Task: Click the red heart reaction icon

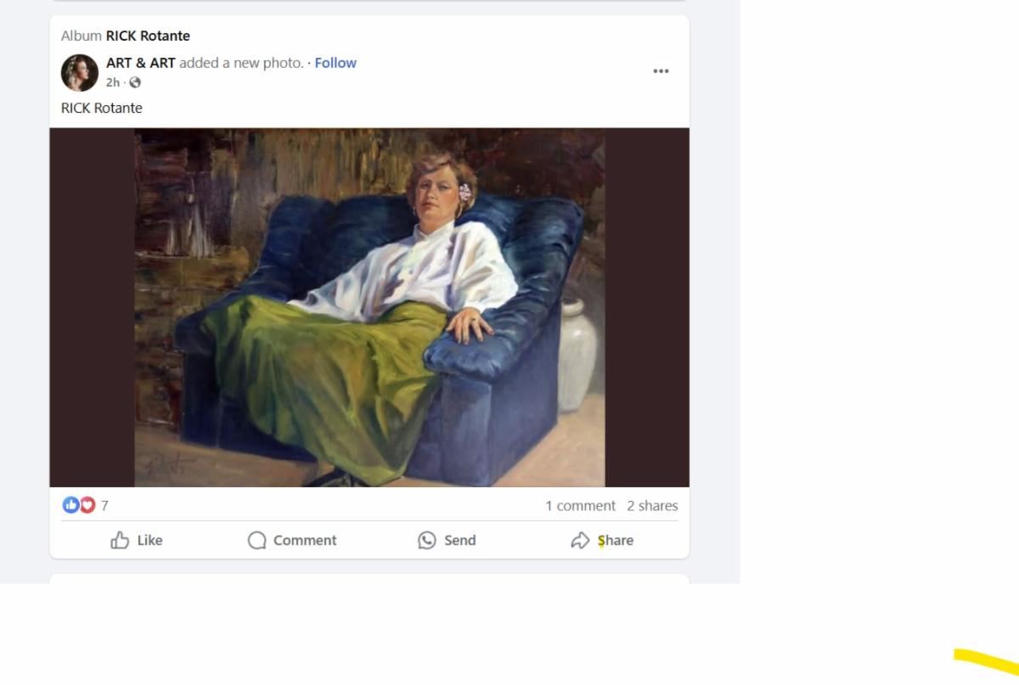Action: pyautogui.click(x=87, y=506)
